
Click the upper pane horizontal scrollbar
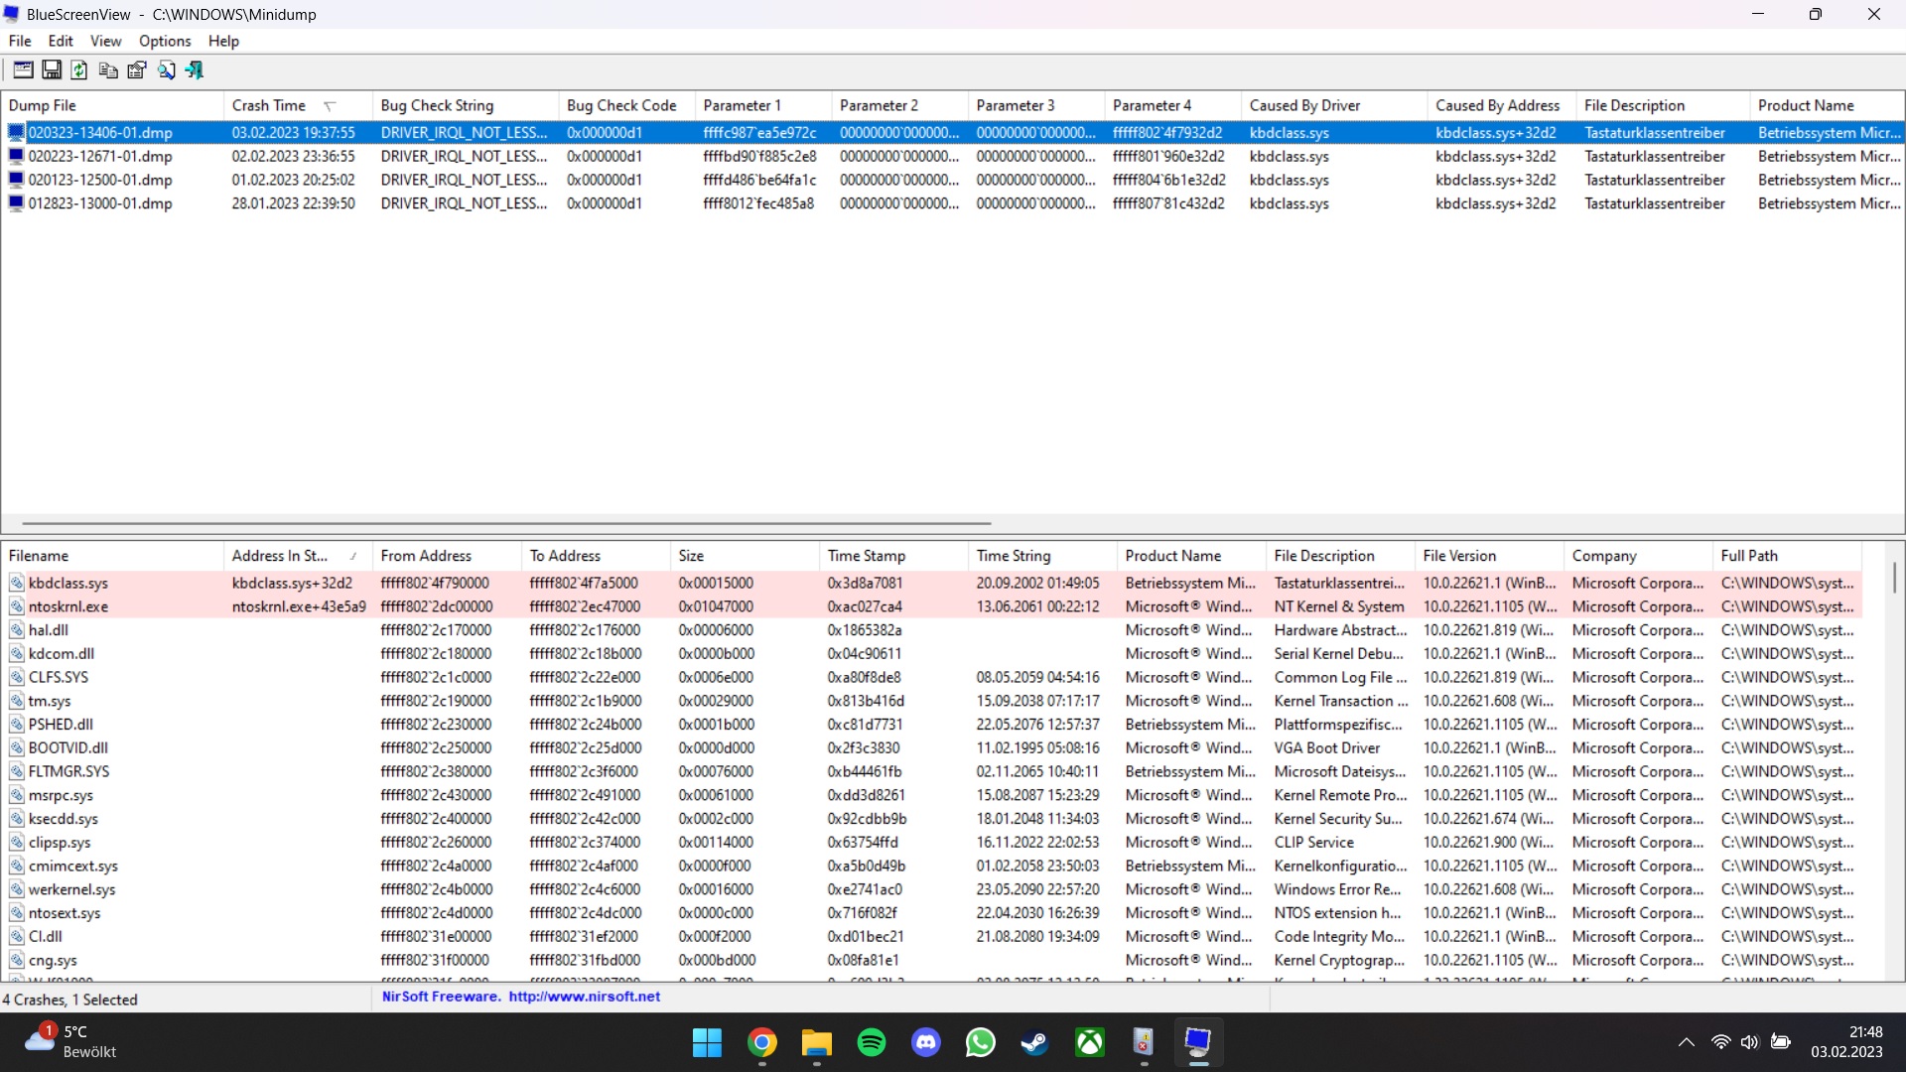(506, 523)
